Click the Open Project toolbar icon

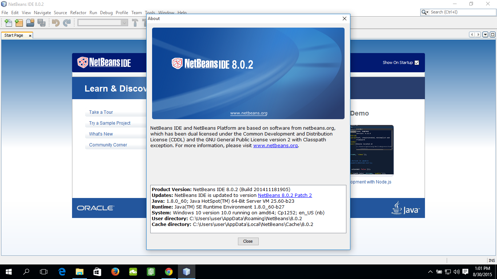pyautogui.click(x=30, y=23)
